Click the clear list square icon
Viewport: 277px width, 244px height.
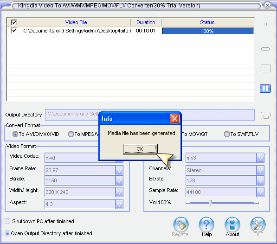(265, 68)
